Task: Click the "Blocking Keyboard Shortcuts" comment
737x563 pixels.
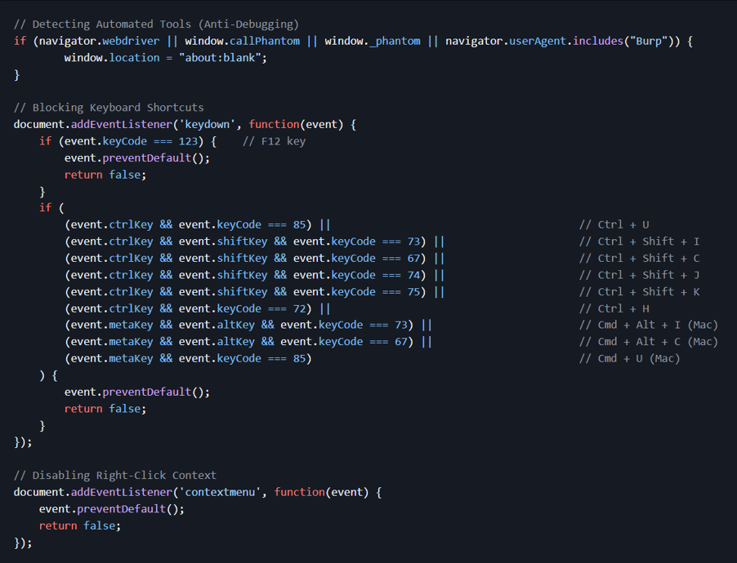Action: pyautogui.click(x=109, y=108)
